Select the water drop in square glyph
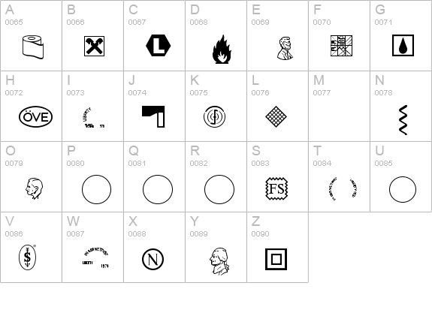This screenshot has height=316, width=432. [403, 46]
